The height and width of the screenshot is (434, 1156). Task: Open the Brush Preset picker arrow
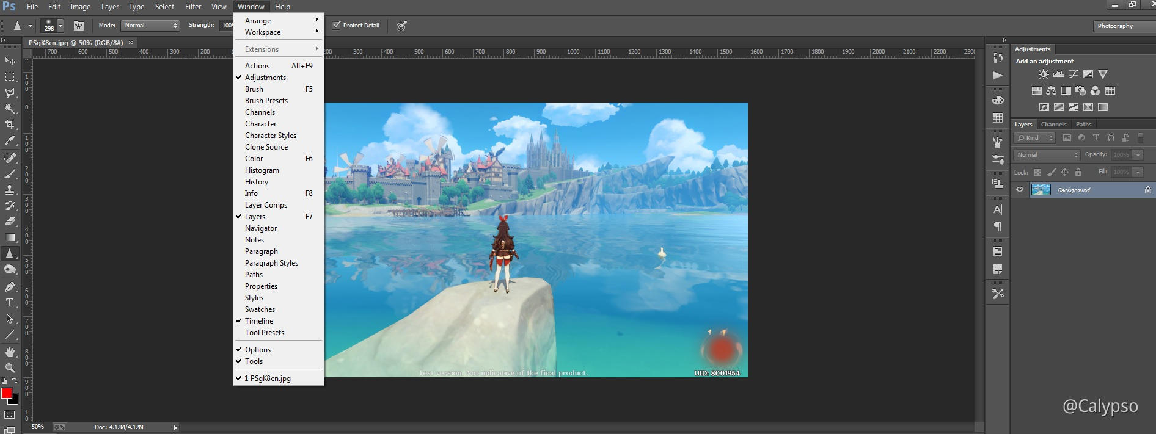pyautogui.click(x=60, y=26)
